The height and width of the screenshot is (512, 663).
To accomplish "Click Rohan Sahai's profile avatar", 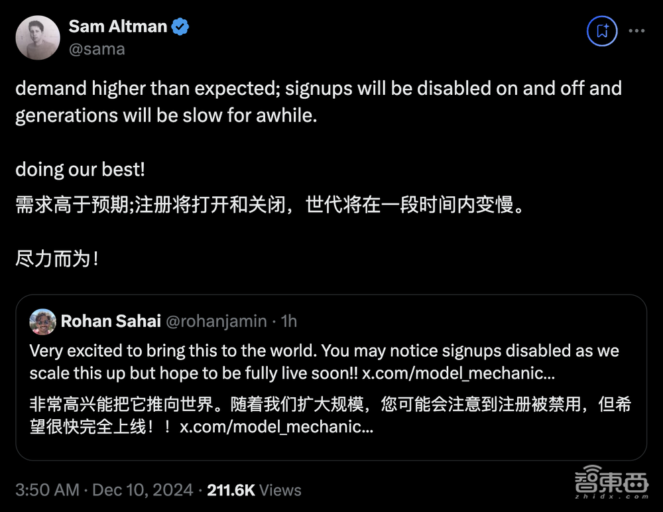I will coord(42,321).
